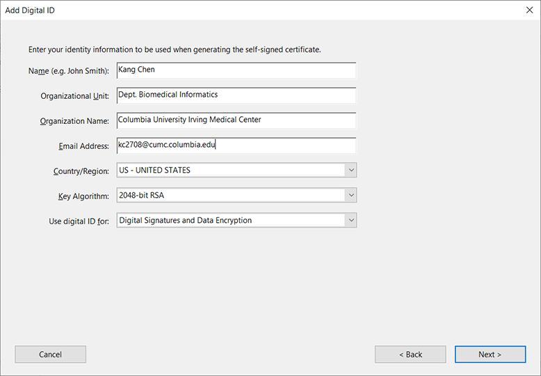Click the self-signed certificate instruction text
The width and height of the screenshot is (541, 376).
[x=175, y=49]
